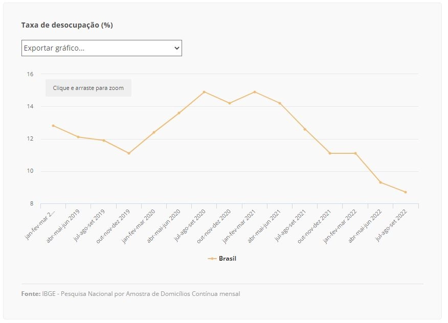Screen dimensions: 448x323
Task: Click the jul-ago-set 2022 last point
Action: (x=406, y=192)
